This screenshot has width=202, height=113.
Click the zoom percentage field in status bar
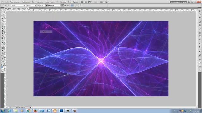(7, 107)
